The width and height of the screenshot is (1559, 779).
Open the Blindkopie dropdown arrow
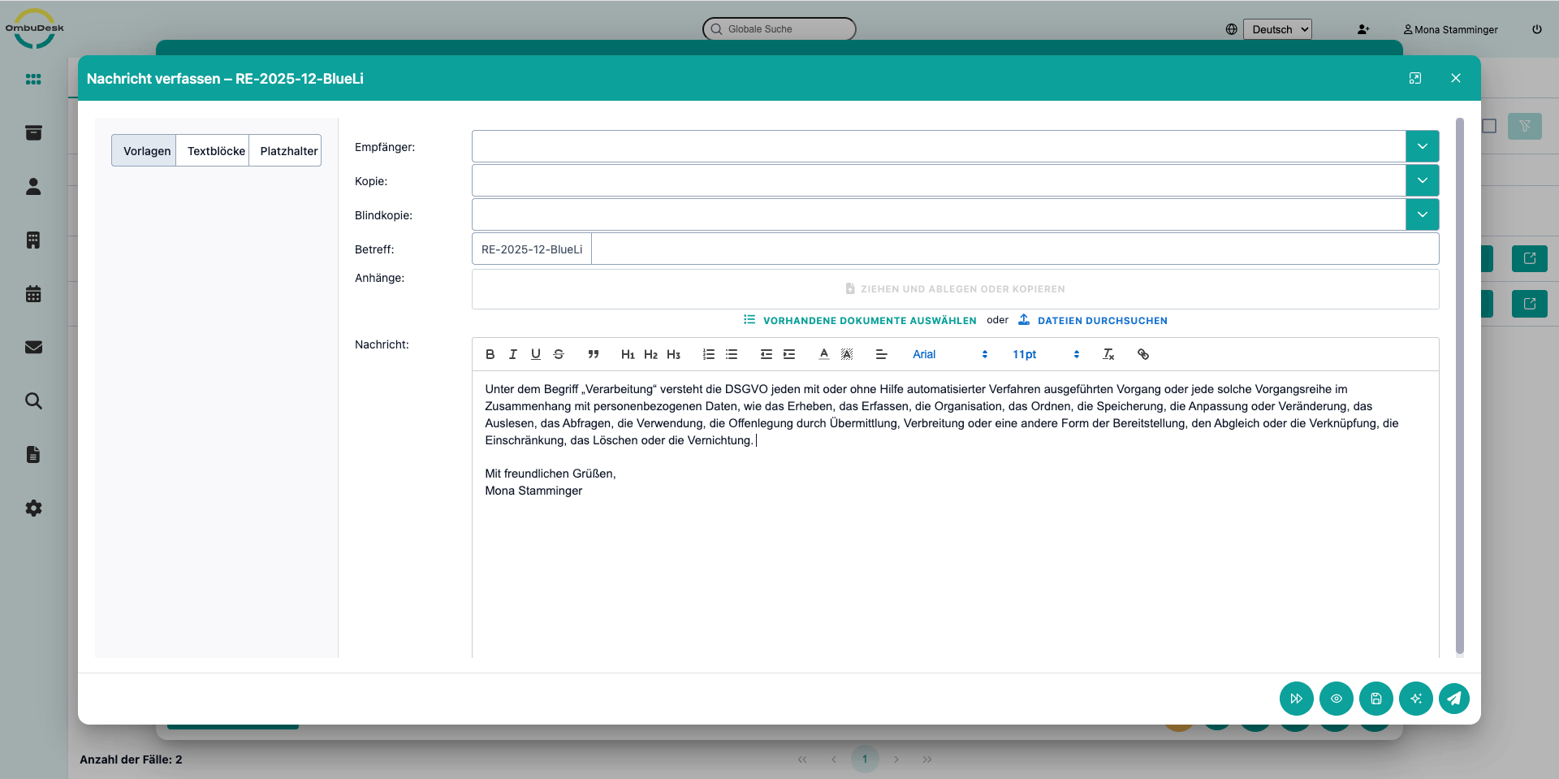[x=1422, y=214]
